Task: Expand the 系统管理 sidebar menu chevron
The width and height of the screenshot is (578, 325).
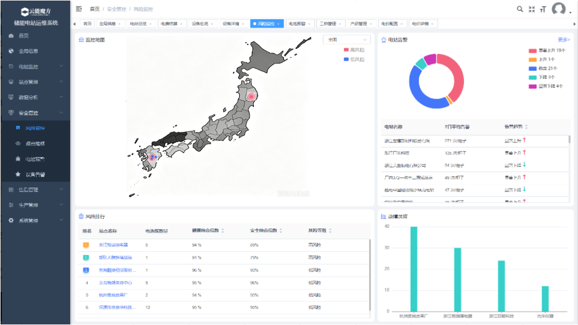Action: 61,220
